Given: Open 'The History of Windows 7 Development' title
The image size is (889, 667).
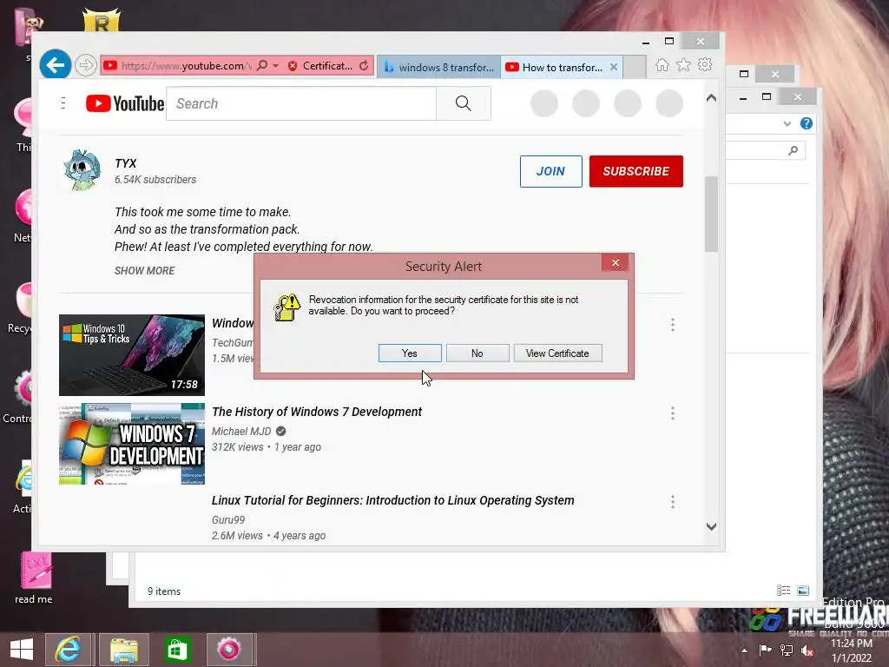Looking at the screenshot, I should (316, 412).
